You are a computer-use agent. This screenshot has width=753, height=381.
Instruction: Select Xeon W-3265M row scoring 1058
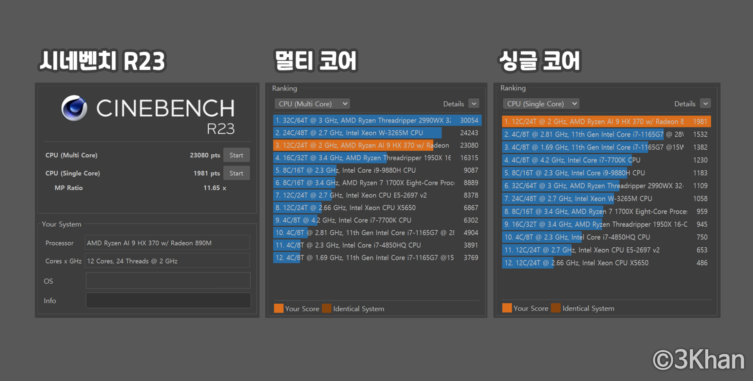606,199
